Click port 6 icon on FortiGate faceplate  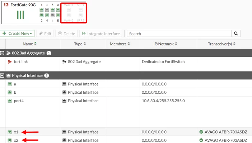pyautogui.click(x=52, y=15)
